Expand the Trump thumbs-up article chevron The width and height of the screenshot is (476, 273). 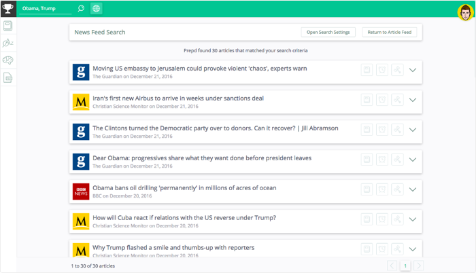click(413, 249)
